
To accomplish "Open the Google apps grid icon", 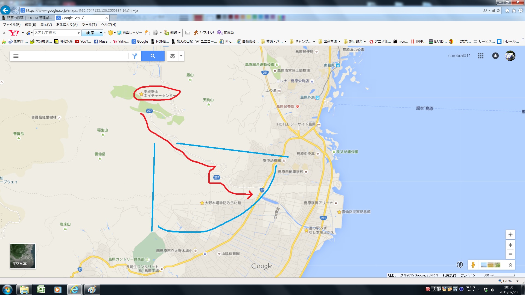I will click(481, 56).
